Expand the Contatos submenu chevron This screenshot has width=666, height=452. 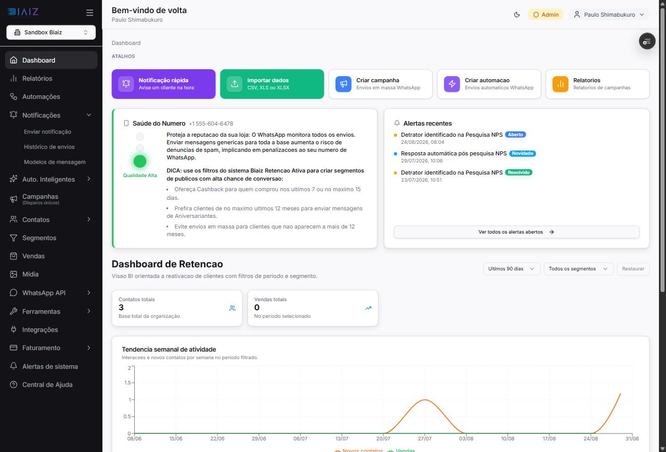(x=89, y=219)
